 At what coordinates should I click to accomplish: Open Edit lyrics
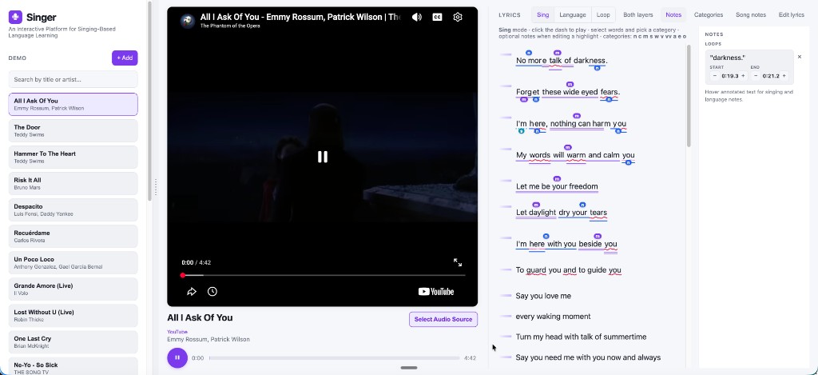point(791,14)
